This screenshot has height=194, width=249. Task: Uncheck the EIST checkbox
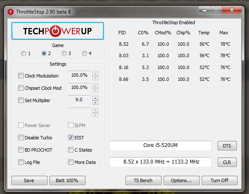click(x=71, y=138)
